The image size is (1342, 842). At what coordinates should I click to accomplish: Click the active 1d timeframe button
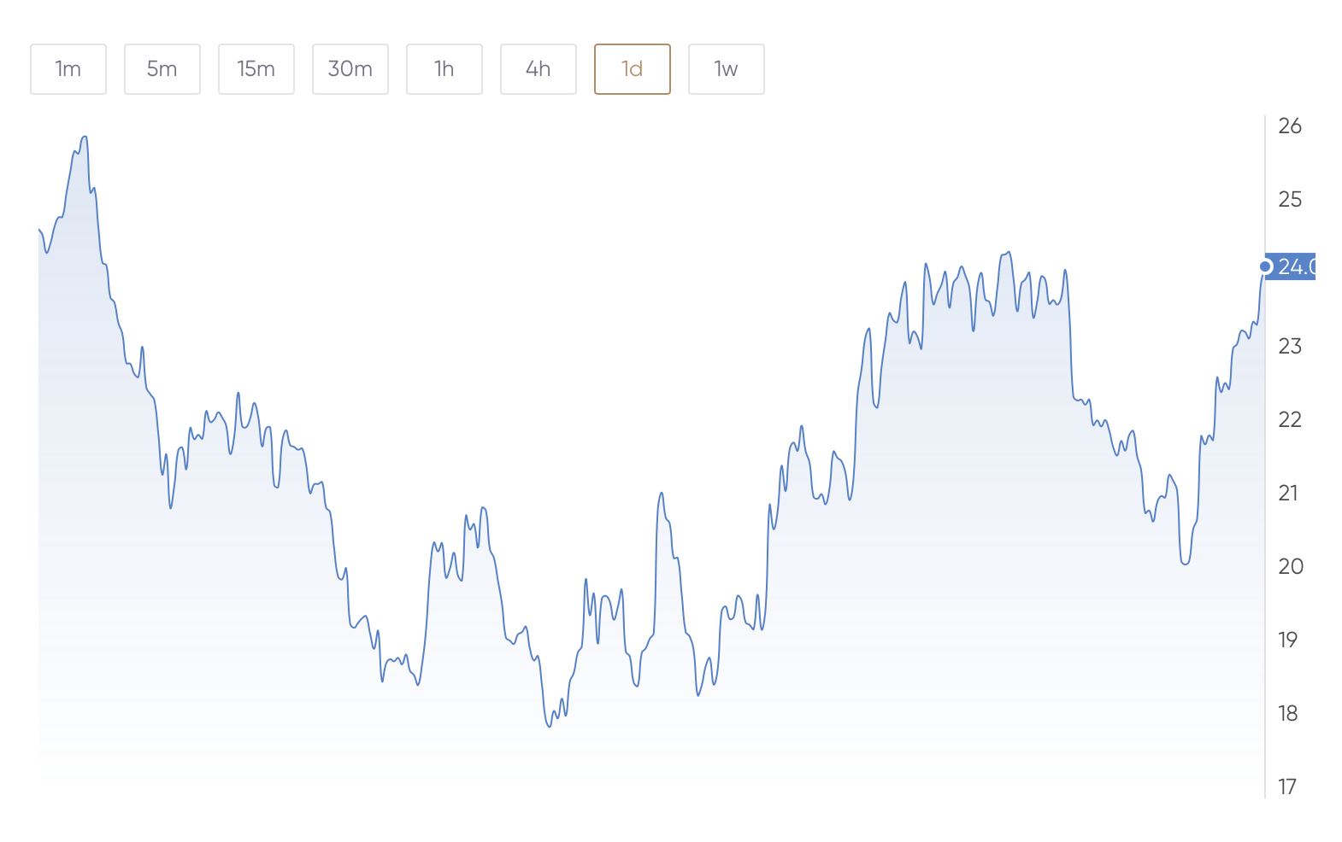click(633, 69)
